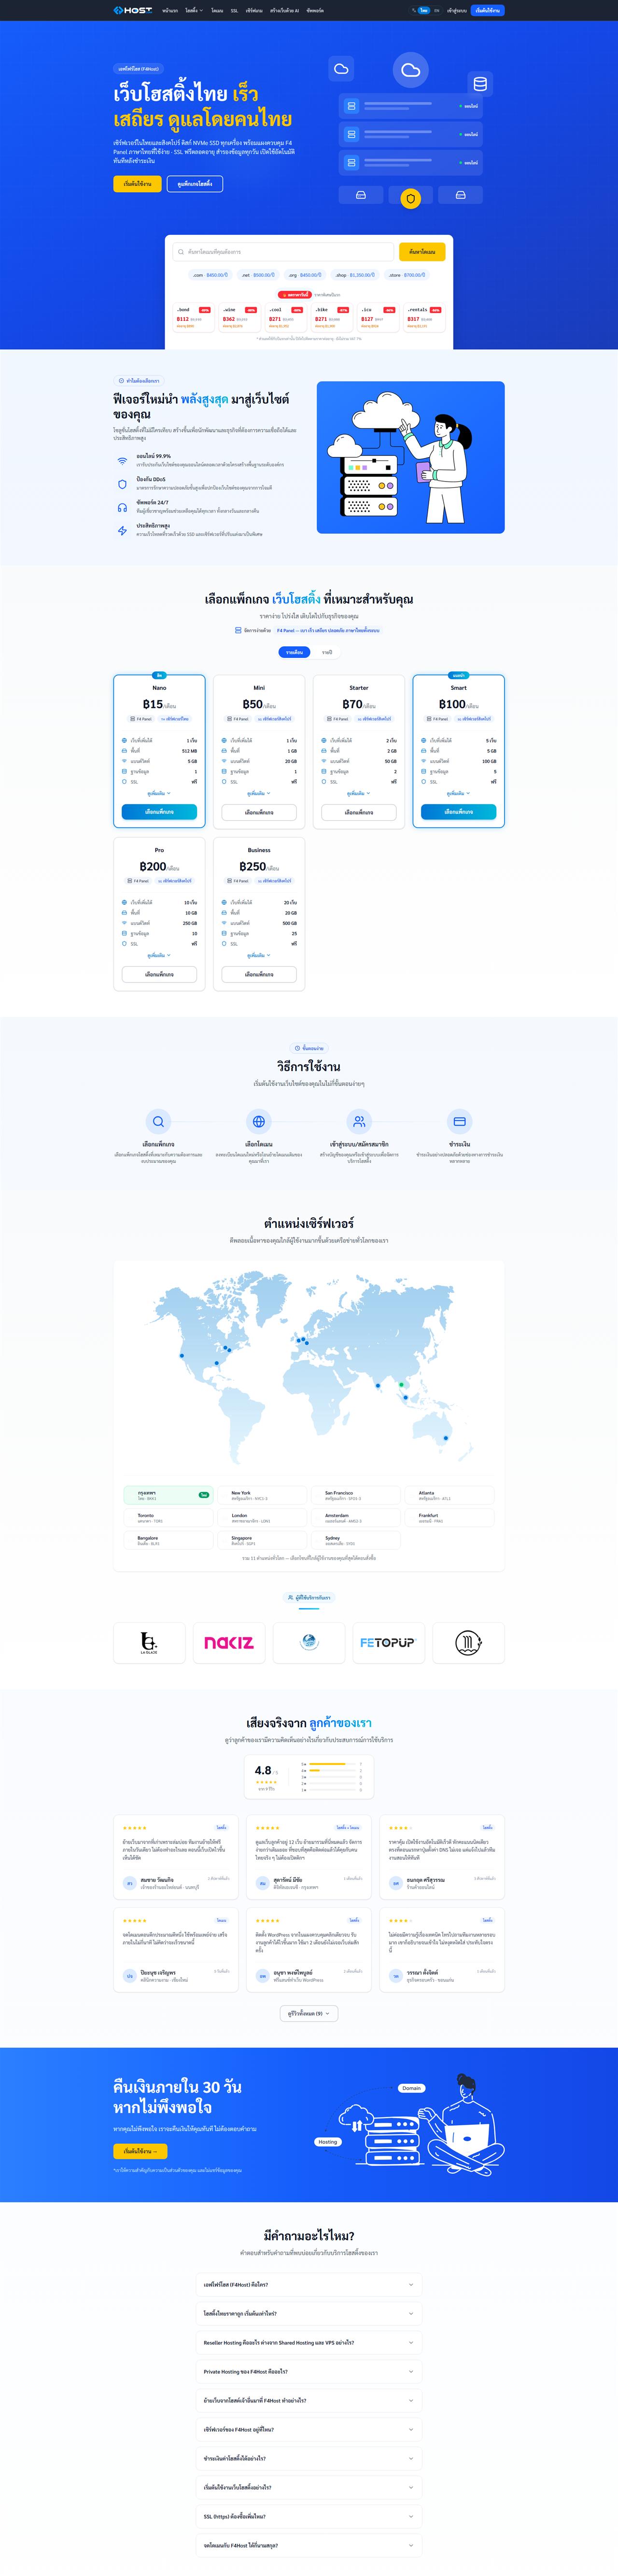Switch site language to ไทย

click(x=424, y=10)
